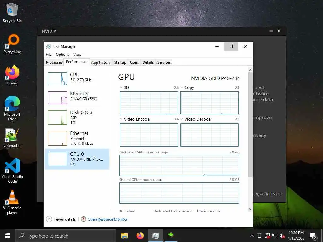Open the Video Decode engine graph dropdown
323x242 pixels.
tap(182, 119)
